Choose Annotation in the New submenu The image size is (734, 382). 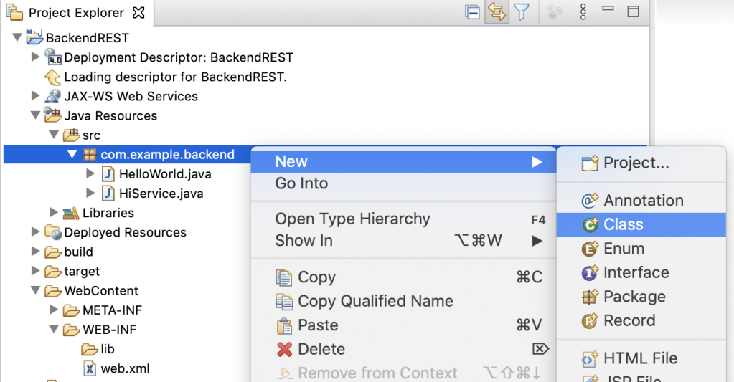click(643, 201)
